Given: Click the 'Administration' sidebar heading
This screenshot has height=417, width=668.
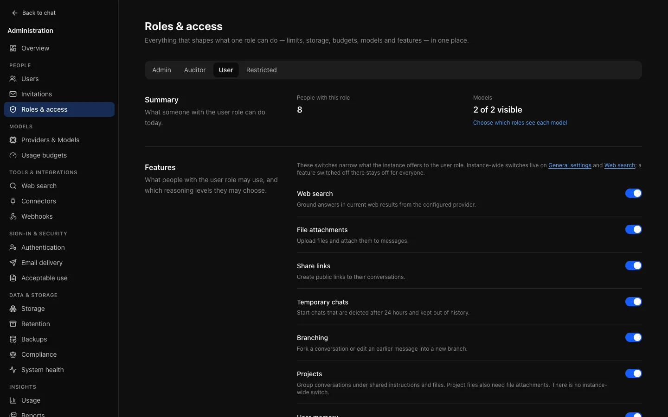Looking at the screenshot, I should tap(31, 31).
